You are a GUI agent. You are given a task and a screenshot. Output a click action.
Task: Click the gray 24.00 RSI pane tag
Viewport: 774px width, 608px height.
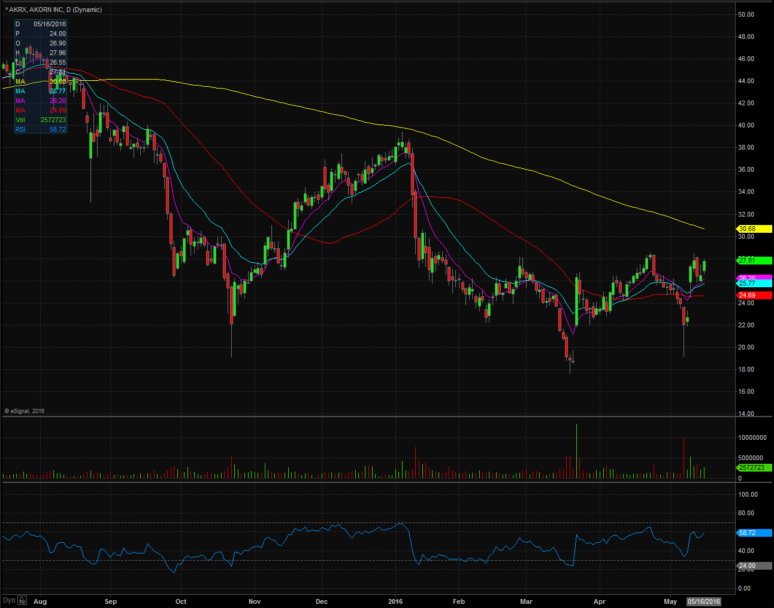[x=754, y=566]
